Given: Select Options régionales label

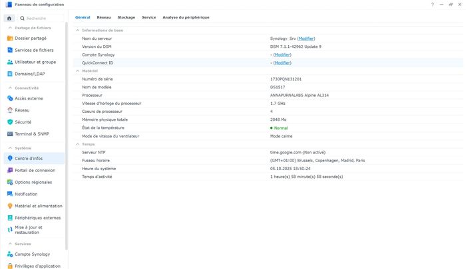Looking at the screenshot, I should point(33,182).
